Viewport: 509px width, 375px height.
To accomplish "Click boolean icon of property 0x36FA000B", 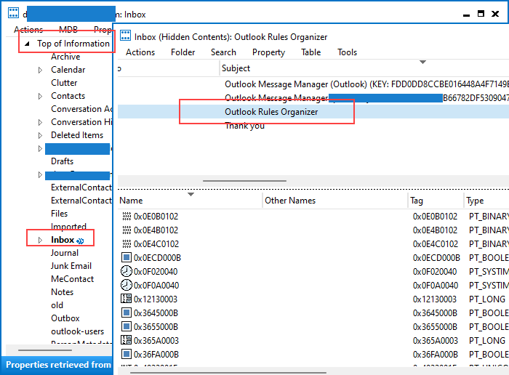I will [x=127, y=354].
